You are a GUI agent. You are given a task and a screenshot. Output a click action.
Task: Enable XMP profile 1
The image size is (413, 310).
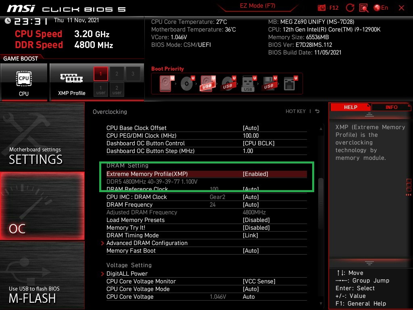click(x=100, y=74)
